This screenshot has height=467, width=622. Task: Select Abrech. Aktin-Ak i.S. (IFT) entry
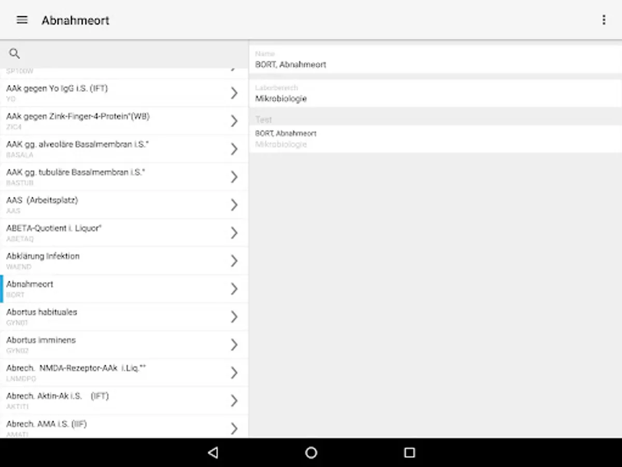coord(124,401)
